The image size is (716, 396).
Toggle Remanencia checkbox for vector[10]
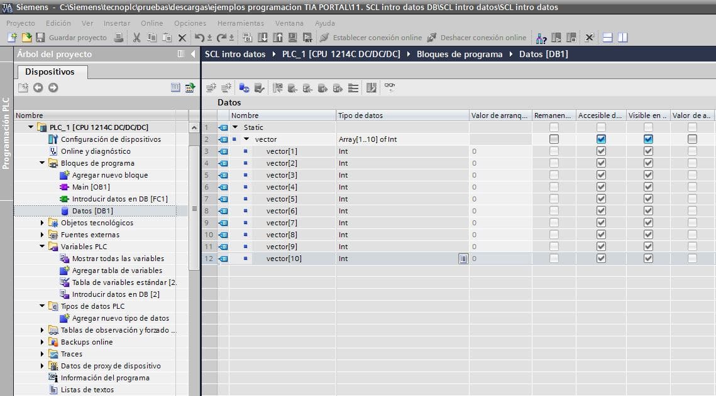pos(554,258)
